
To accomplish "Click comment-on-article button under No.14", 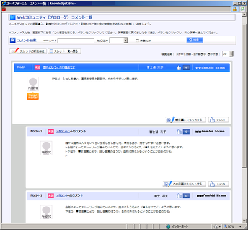I will pos(186,120).
